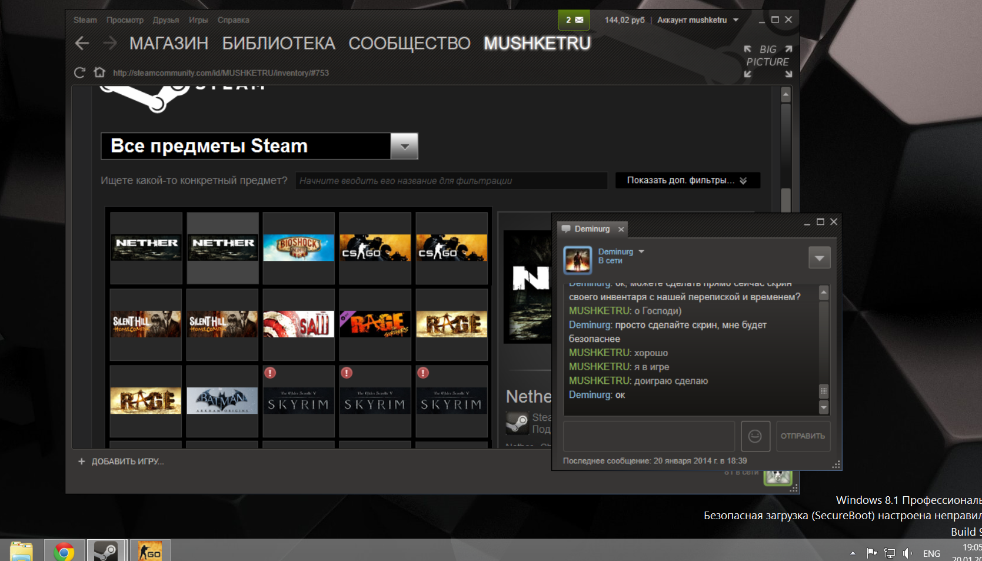982x561 pixels.
Task: Click the emoticon smiley button in chat
Action: point(755,436)
